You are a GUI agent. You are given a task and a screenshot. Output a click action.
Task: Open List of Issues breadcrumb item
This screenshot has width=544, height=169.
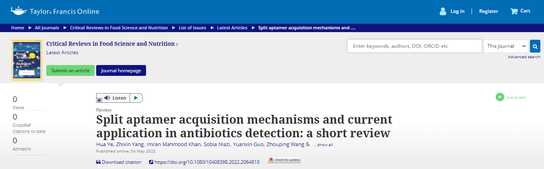192,28
